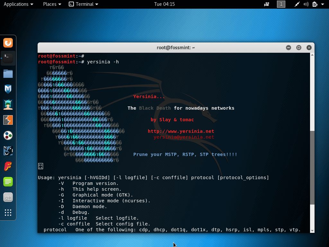Open the green notes app icon
Viewport: 329px width, 247px height.
[8, 182]
